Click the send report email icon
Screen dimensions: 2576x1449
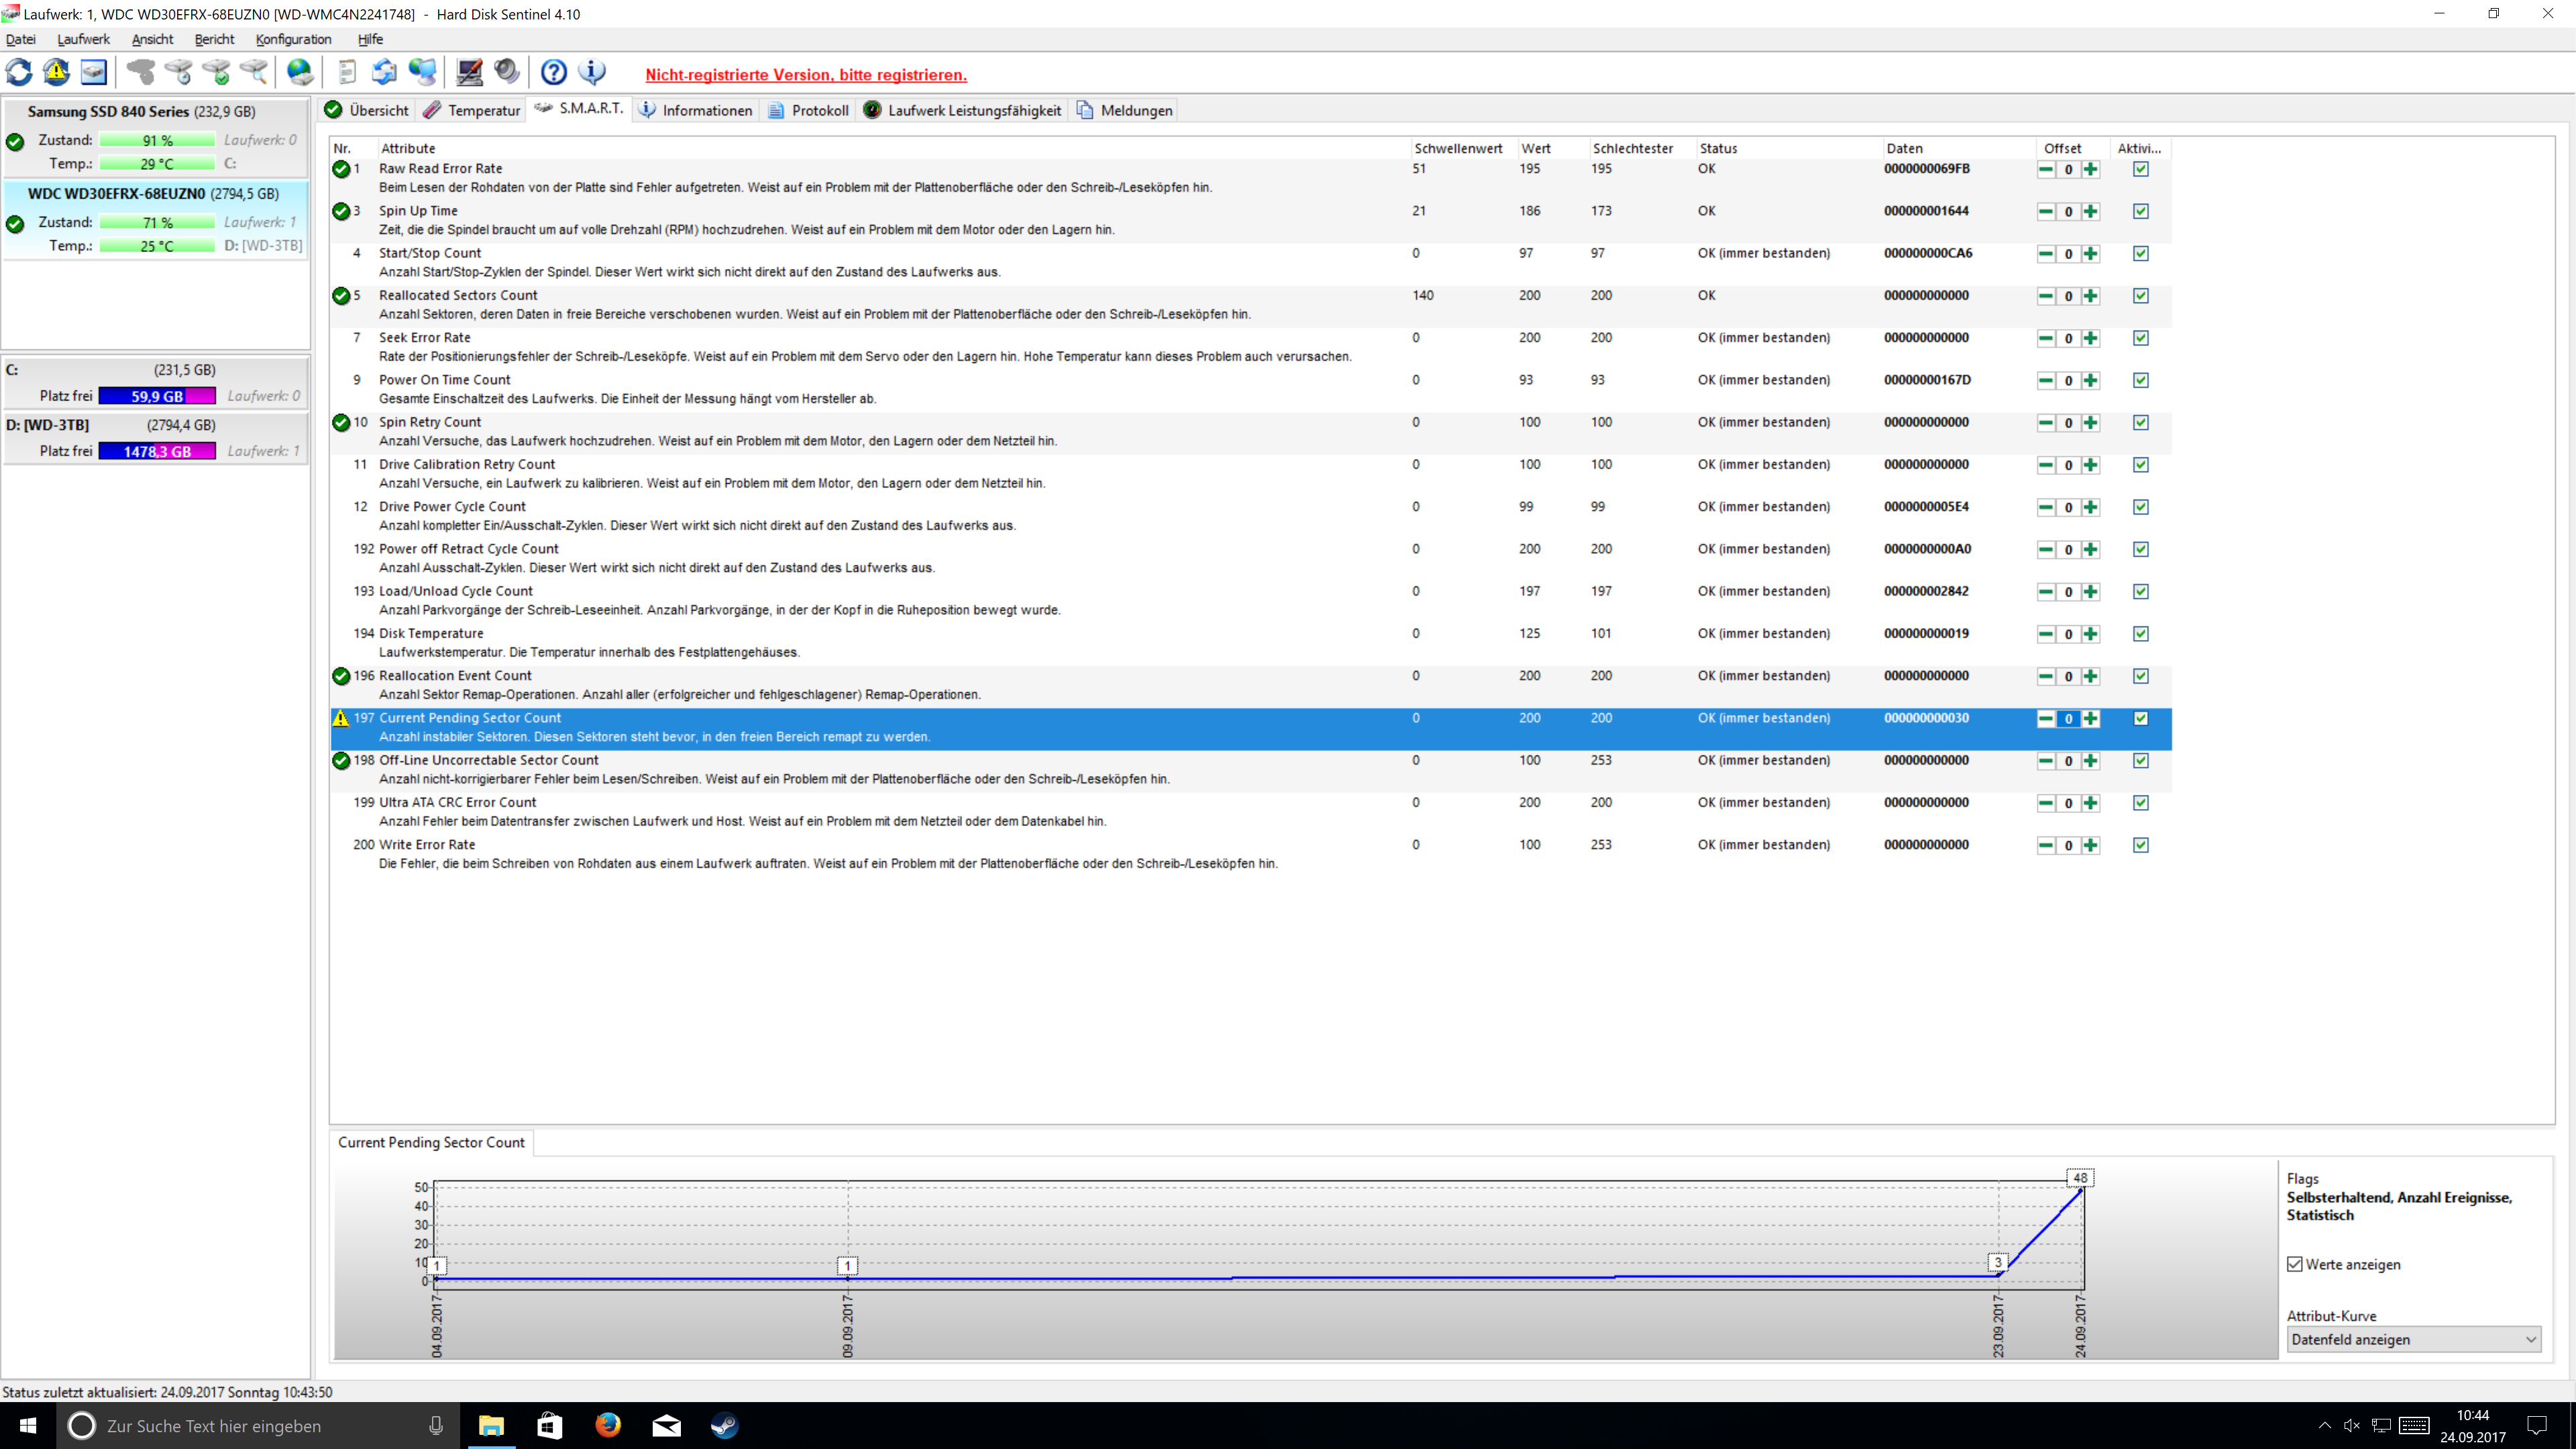click(384, 72)
